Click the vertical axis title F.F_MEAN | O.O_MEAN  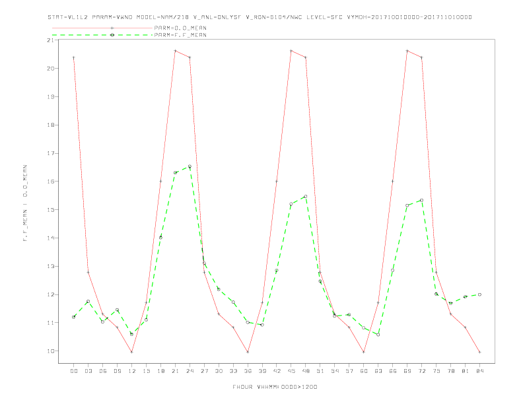click(x=25, y=203)
